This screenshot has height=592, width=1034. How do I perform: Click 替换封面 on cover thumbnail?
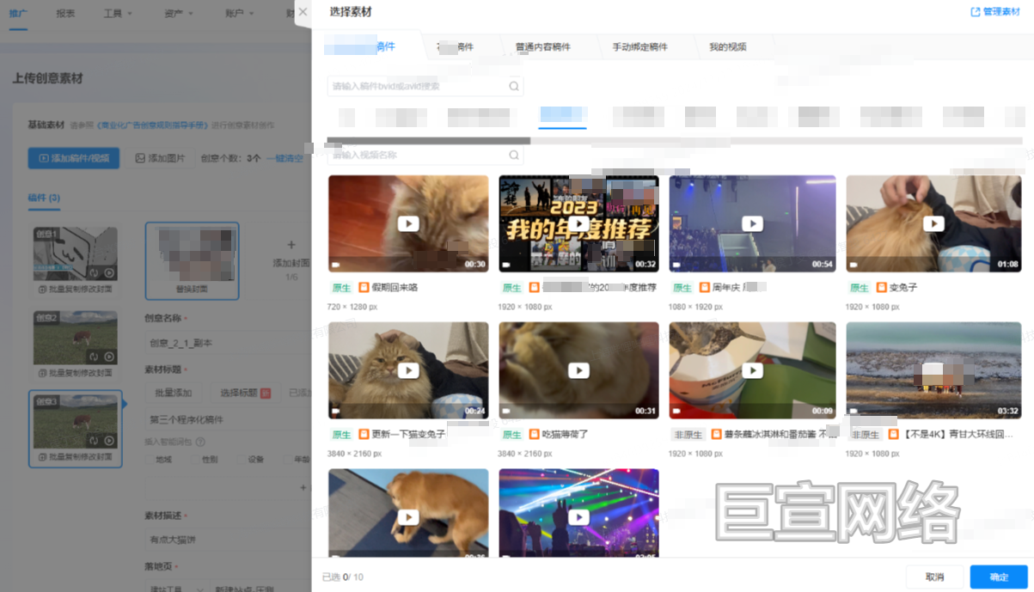193,290
